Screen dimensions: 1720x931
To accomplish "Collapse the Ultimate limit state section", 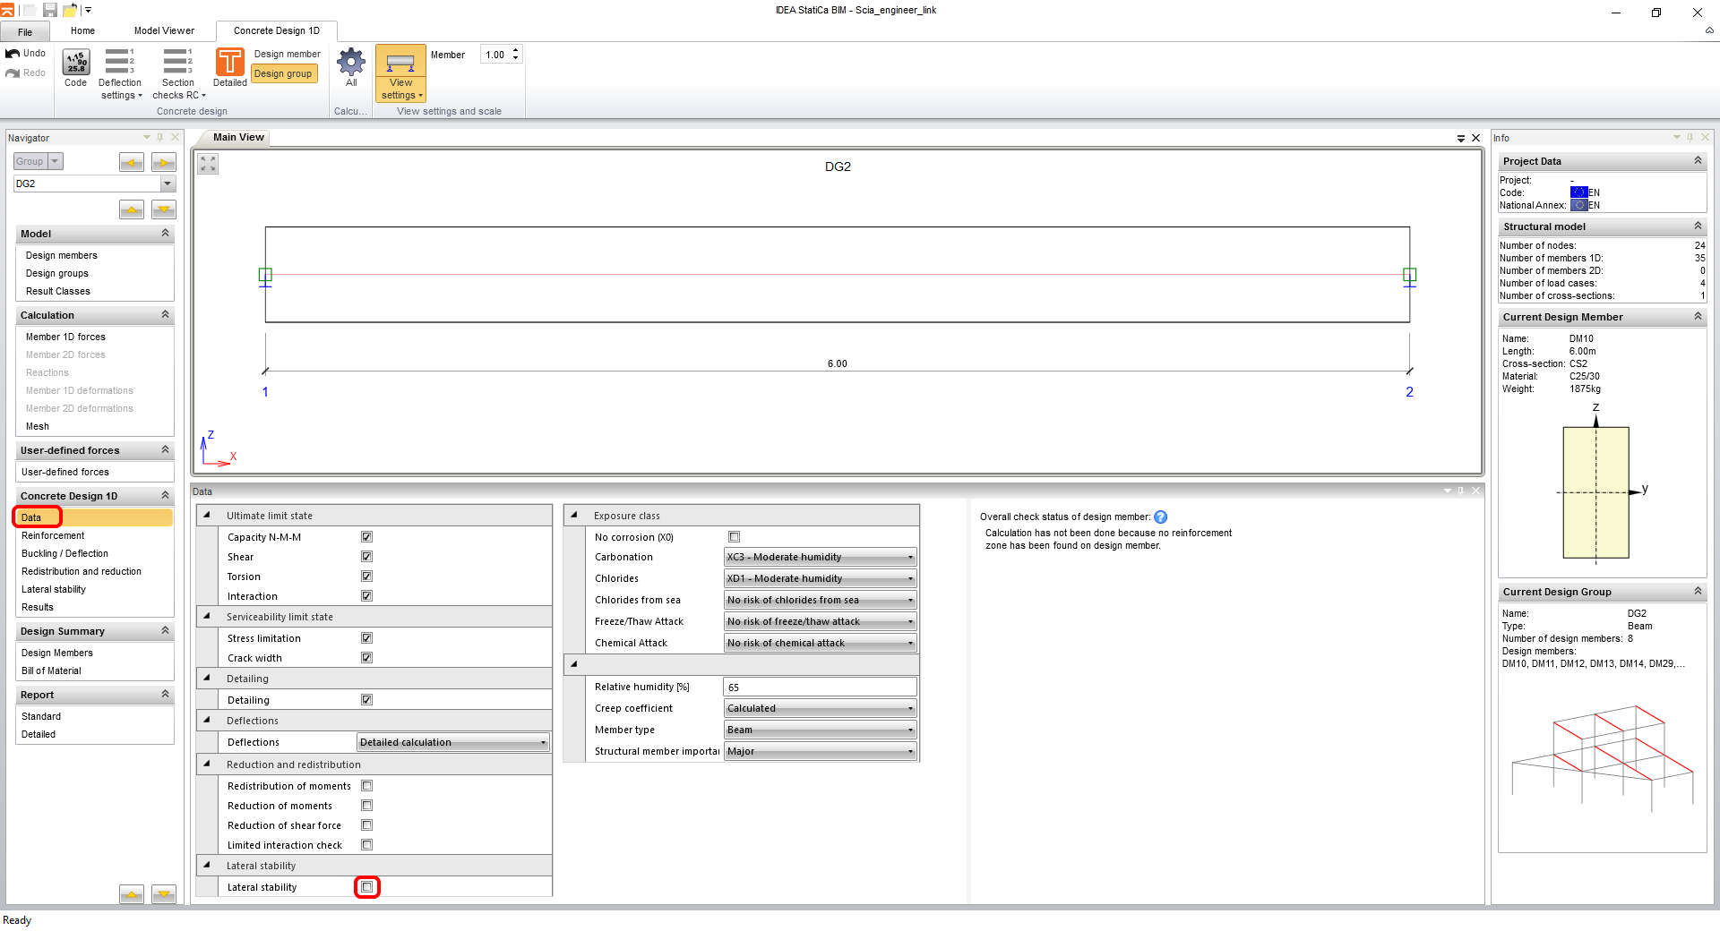I will click(207, 515).
